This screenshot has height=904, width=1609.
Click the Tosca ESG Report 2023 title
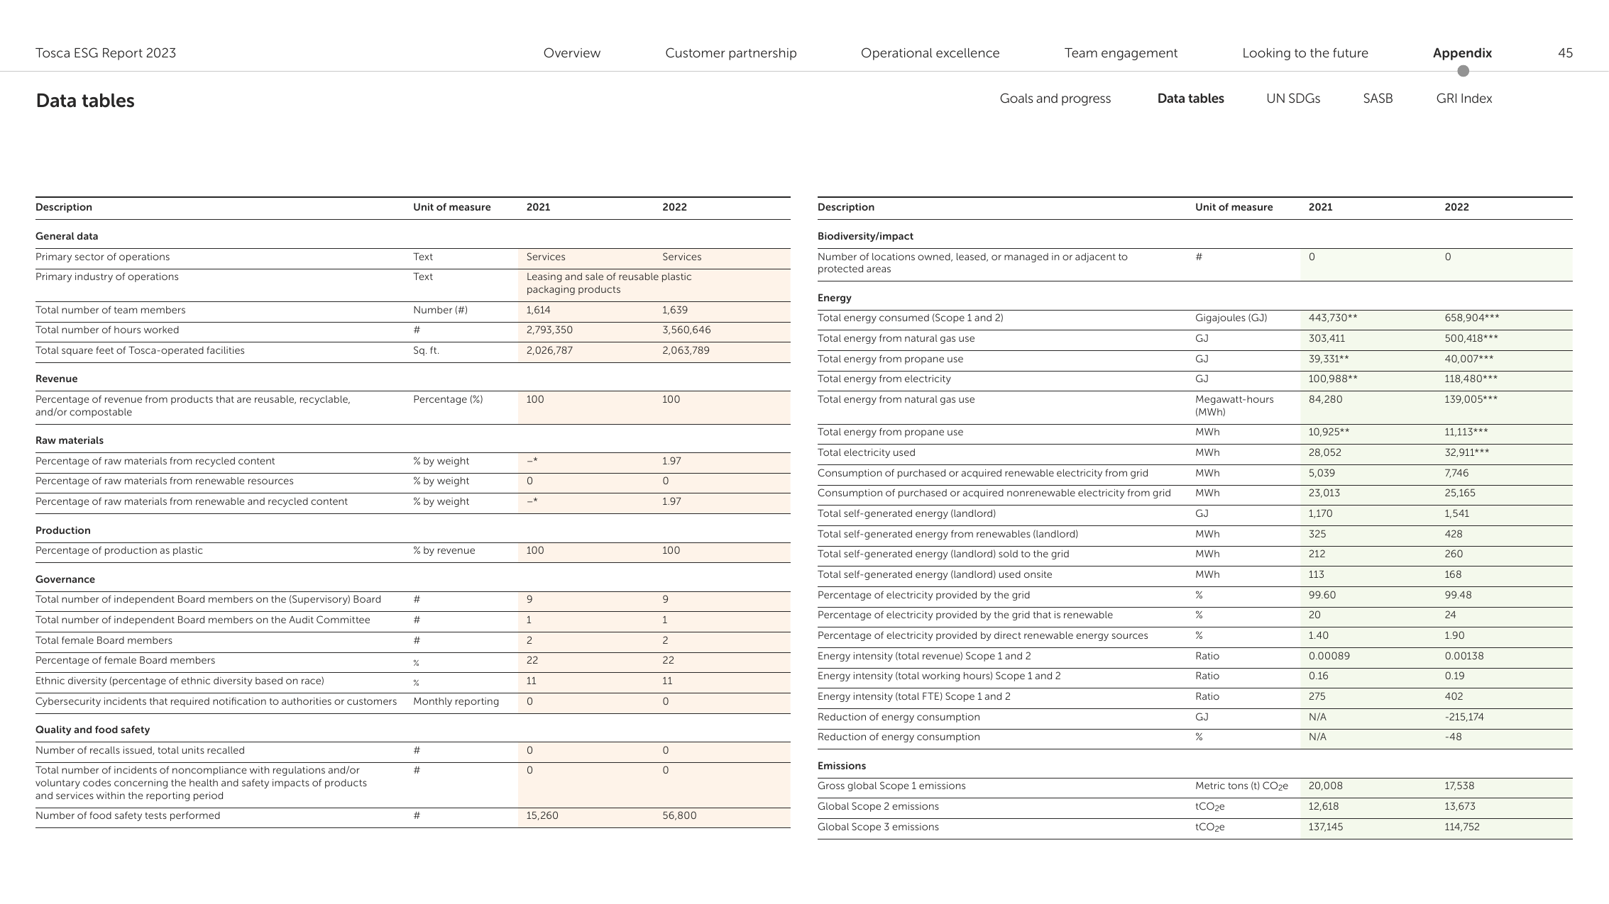[106, 53]
